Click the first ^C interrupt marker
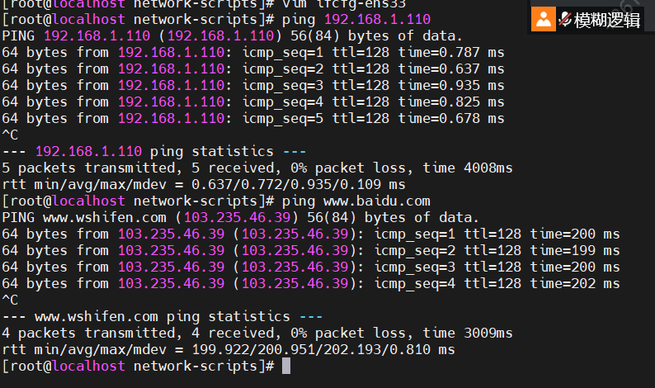The image size is (655, 388). pos(10,135)
